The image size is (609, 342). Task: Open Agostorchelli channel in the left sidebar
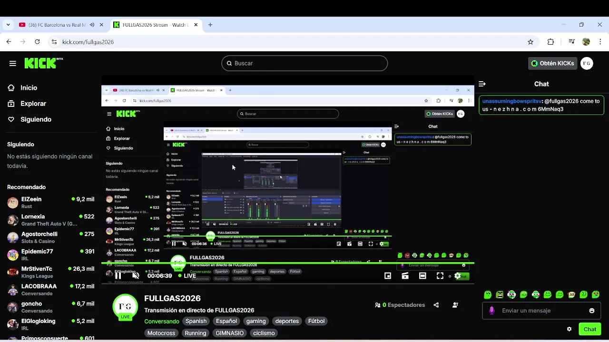pos(50,237)
